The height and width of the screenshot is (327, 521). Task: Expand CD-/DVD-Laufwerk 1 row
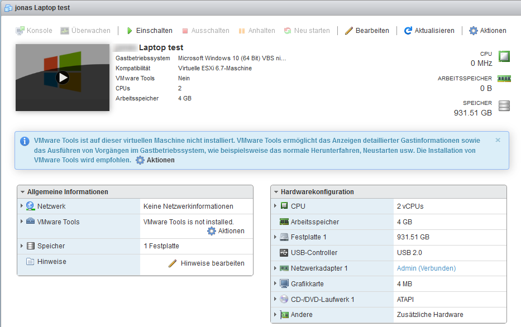(x=275, y=299)
